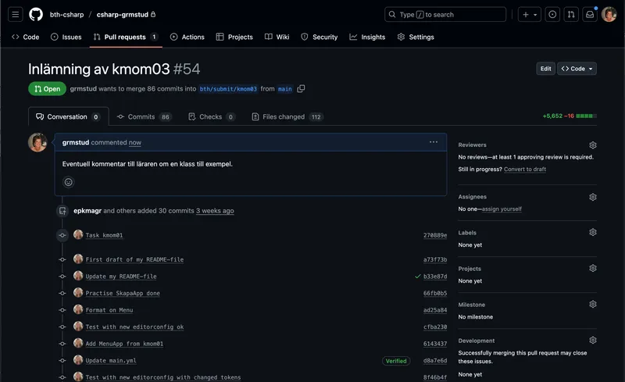Click the assign yourself link
Image resolution: width=625 pixels, height=382 pixels.
(x=502, y=209)
